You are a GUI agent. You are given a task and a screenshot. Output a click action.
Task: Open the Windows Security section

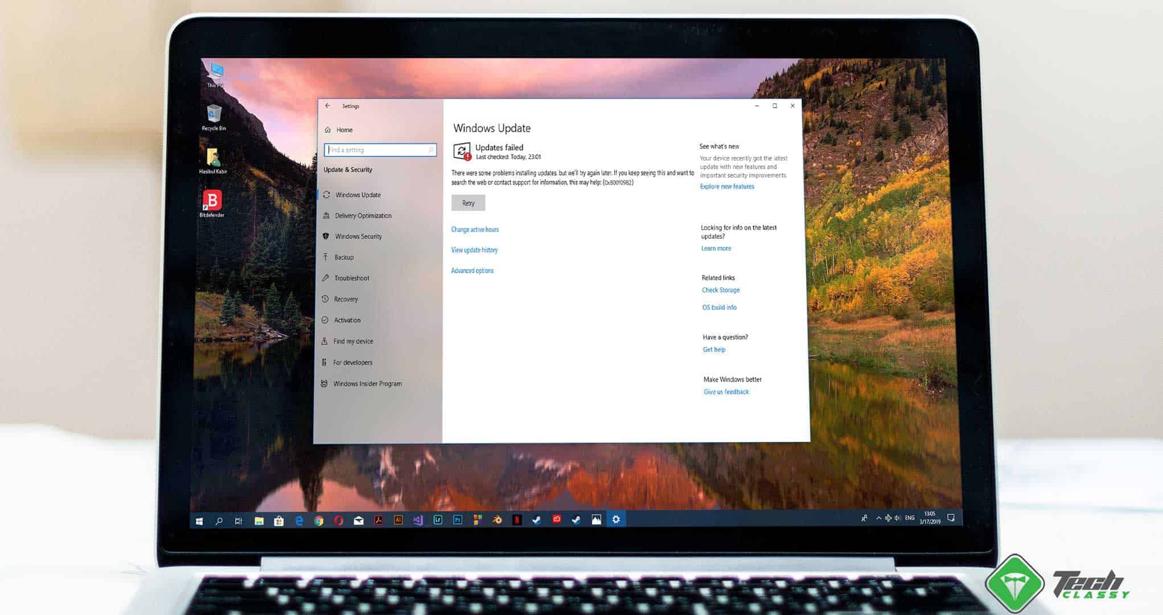(x=358, y=236)
